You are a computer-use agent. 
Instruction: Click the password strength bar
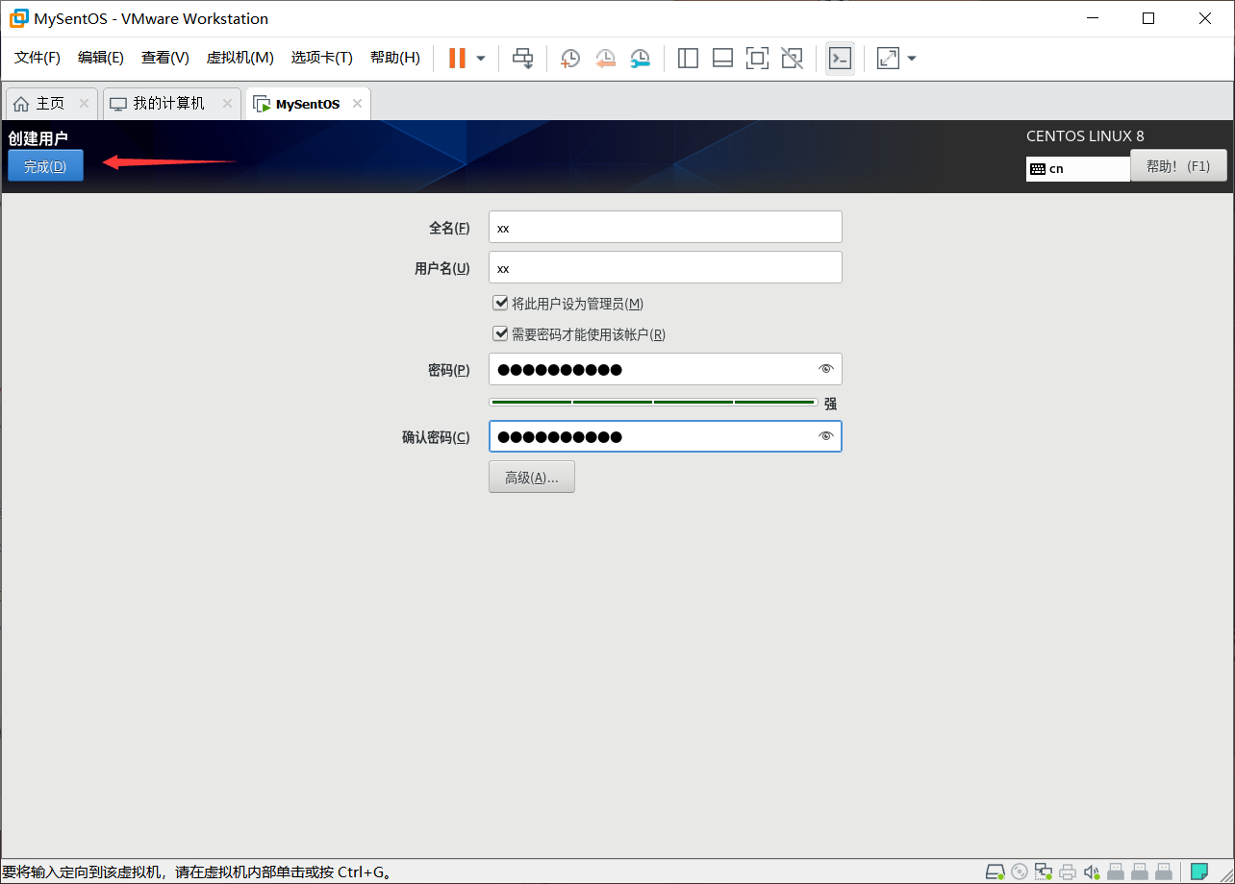coord(653,402)
